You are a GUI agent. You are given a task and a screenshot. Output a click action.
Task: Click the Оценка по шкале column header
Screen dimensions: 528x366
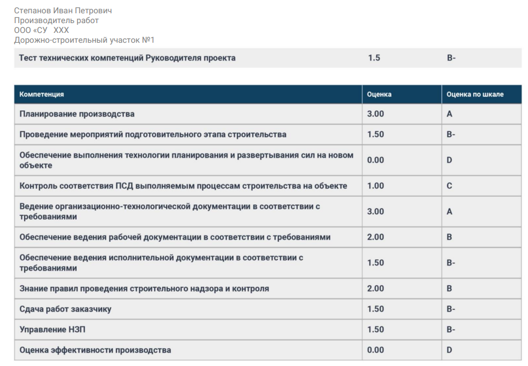pos(475,94)
